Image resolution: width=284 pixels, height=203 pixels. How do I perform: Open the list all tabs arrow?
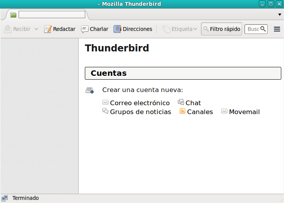coord(280,14)
